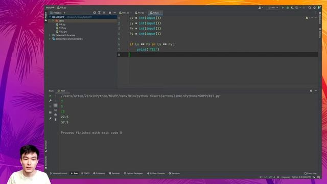Open Search Everywhere magnifier icon
This screenshot has height=184, width=327.
point(310,8)
